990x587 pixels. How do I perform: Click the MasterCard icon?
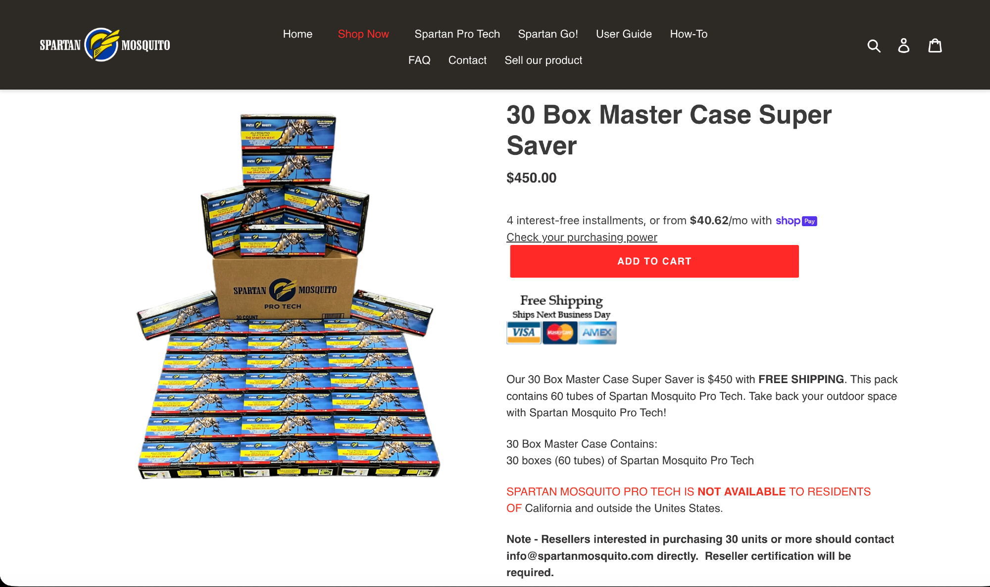(560, 333)
